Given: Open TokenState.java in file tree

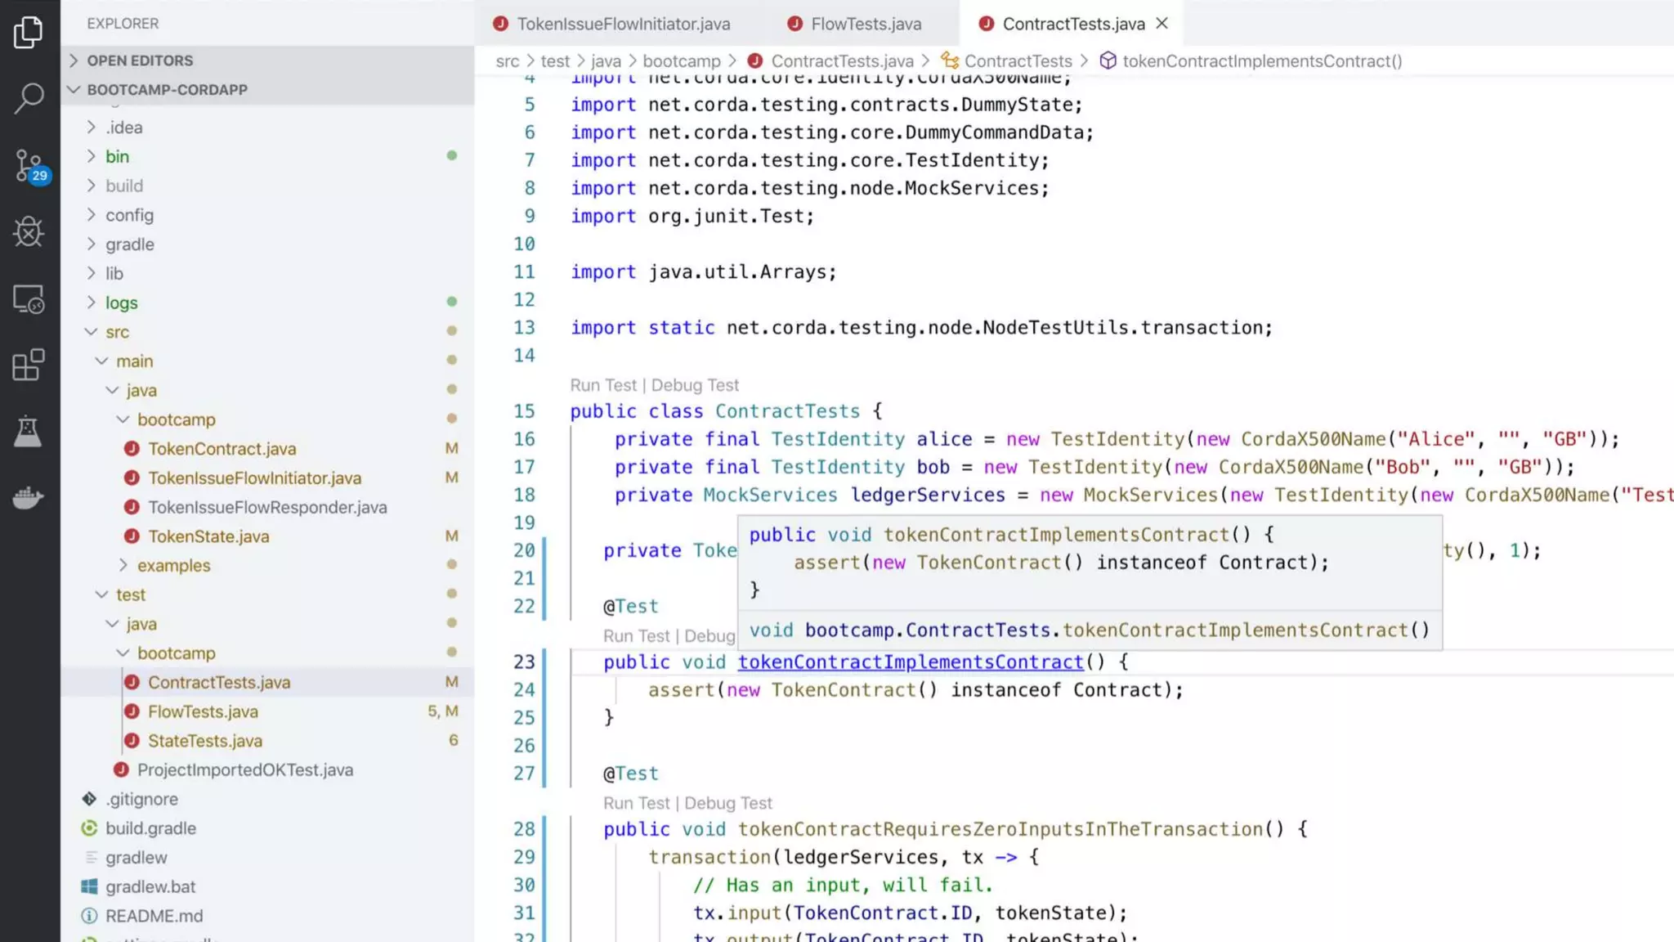Looking at the screenshot, I should [208, 536].
